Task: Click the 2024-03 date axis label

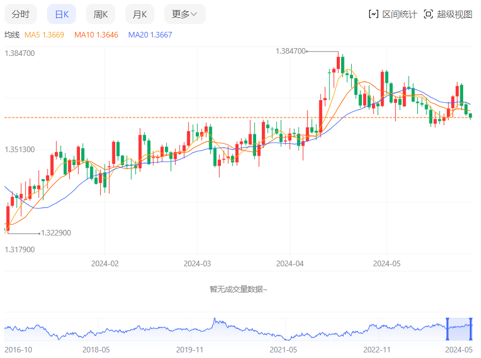Action: tap(197, 263)
